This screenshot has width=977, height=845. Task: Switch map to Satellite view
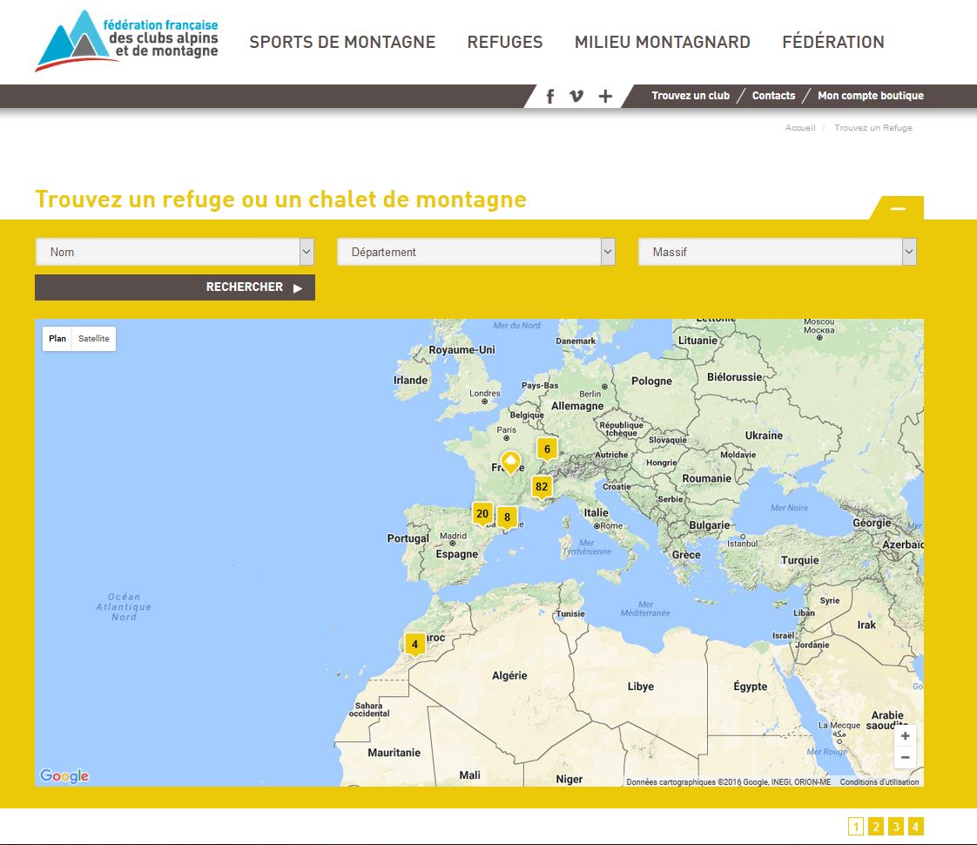pos(93,338)
